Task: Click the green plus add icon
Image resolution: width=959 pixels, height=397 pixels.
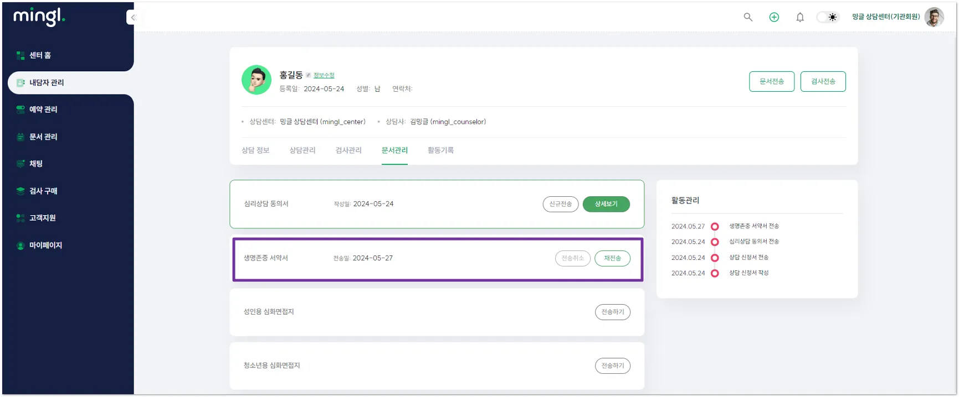Action: point(774,17)
